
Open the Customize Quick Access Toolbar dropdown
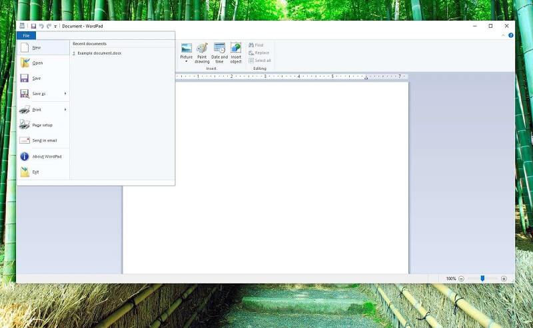55,27
